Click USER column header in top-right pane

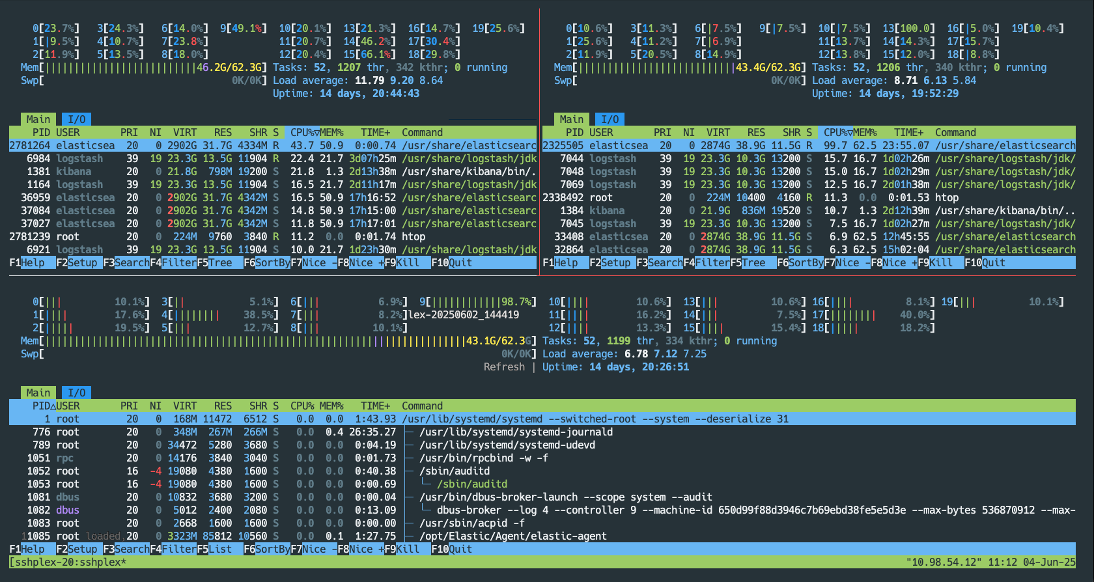pyautogui.click(x=601, y=132)
